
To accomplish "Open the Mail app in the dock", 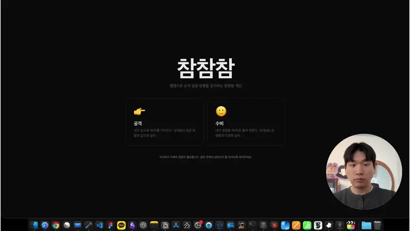I will [78, 225].
